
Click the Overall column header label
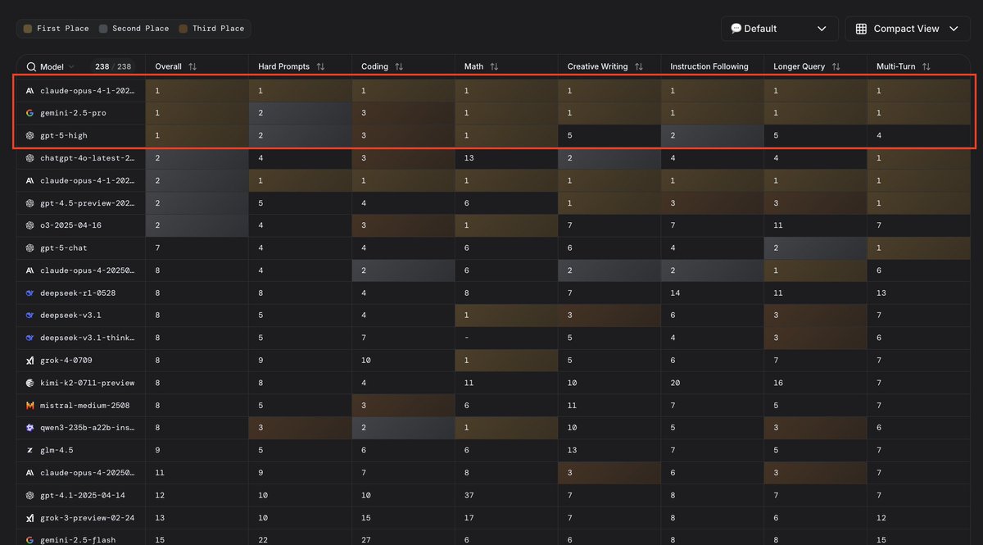[x=169, y=66]
